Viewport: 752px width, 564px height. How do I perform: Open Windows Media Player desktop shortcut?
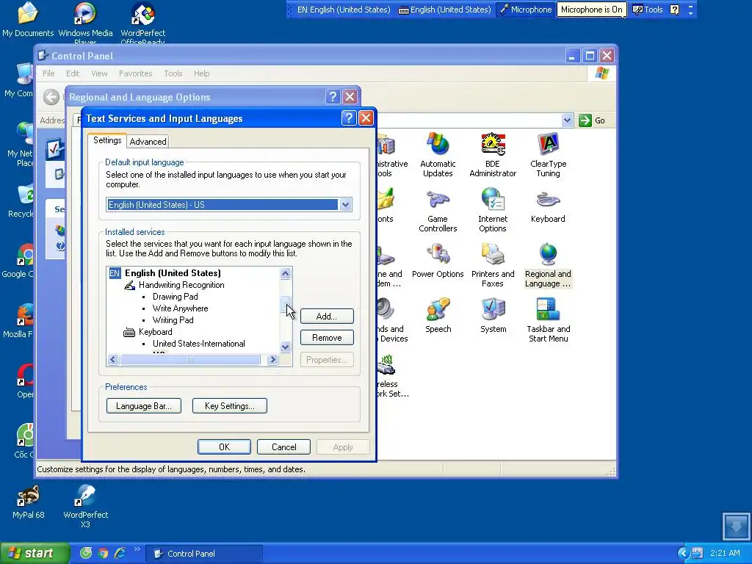(x=85, y=21)
